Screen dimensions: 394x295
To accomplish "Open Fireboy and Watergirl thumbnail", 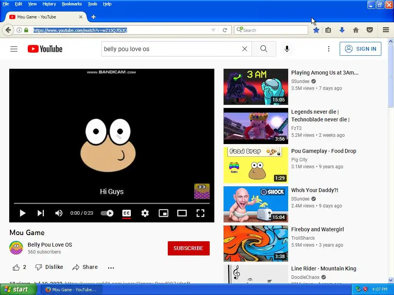I will coord(256,243).
